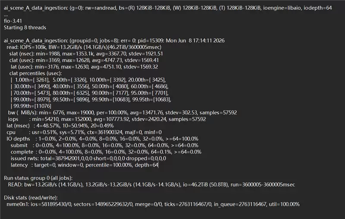The width and height of the screenshot is (345, 219).
Task: Click the lat (msec) distribution line
Action: point(60,126)
